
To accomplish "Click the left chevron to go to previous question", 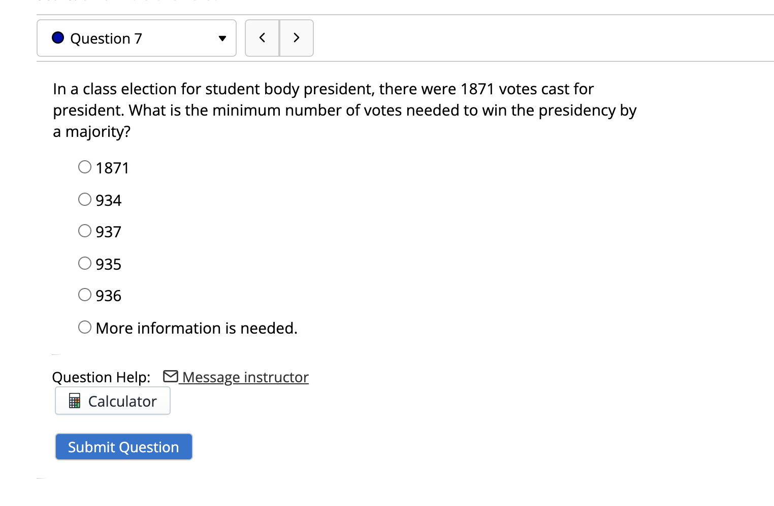I will [x=262, y=38].
